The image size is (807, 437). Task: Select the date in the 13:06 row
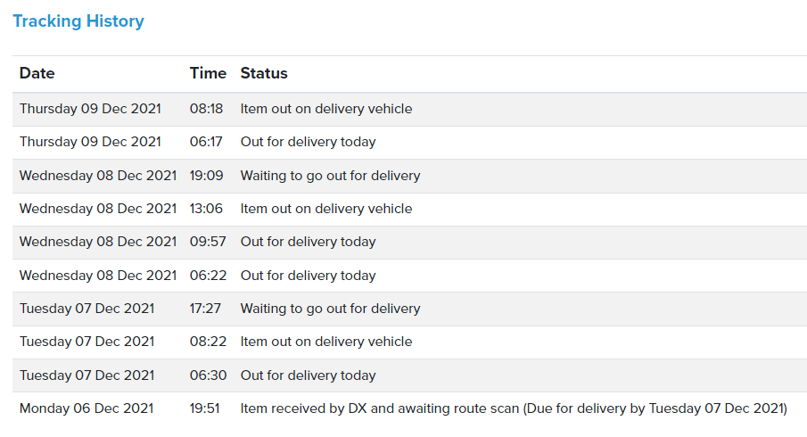point(98,209)
